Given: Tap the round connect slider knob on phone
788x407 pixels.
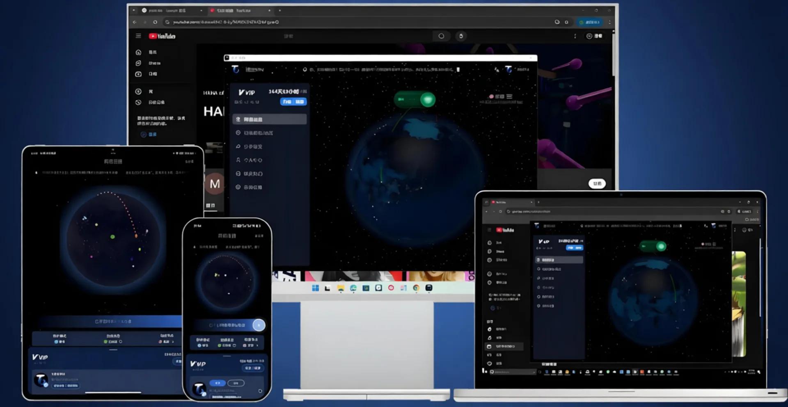Looking at the screenshot, I should [259, 325].
